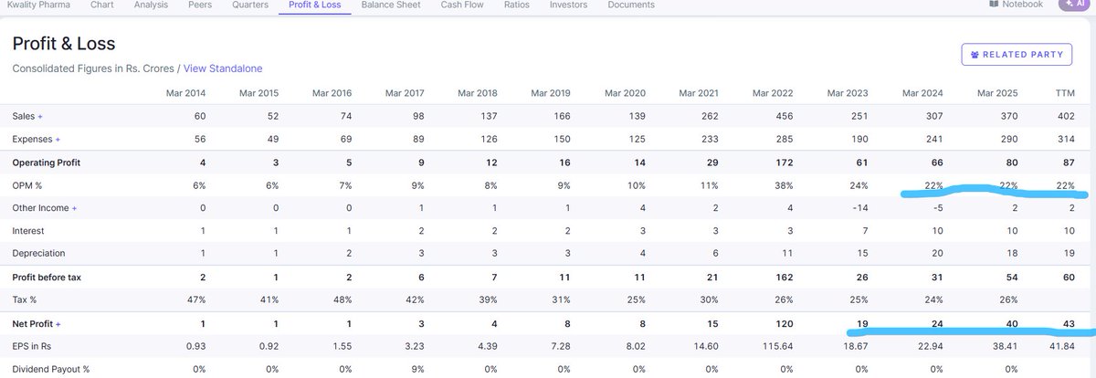Select Mar 2022 OPM value 38%
This screenshot has height=378, width=1096.
(x=783, y=185)
